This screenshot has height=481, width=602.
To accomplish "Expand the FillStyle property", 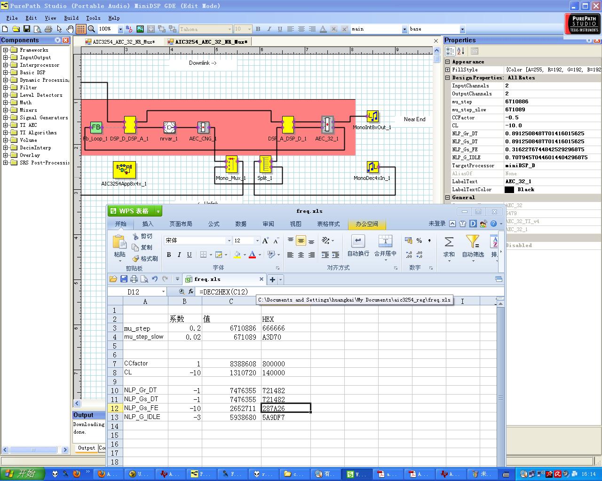I will [x=448, y=70].
